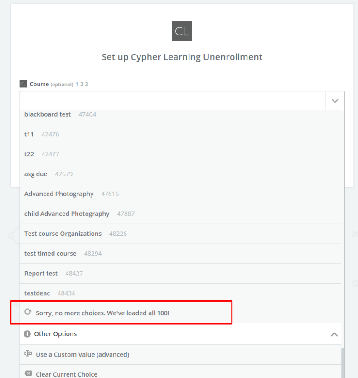
Task: Select the t11 course option
Action: pos(181,134)
